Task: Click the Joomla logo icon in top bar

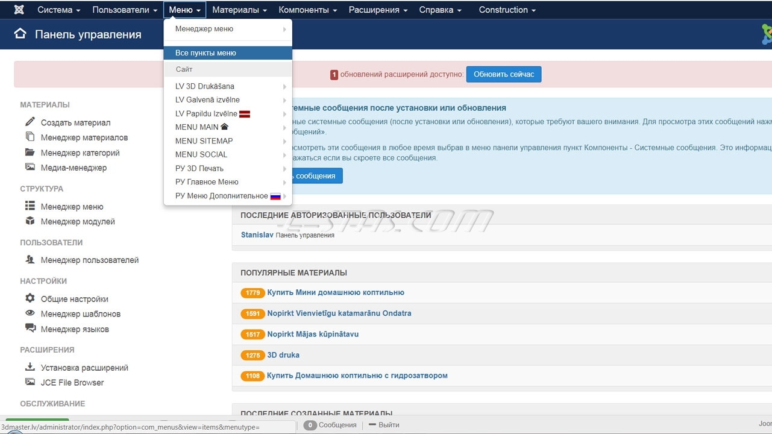Action: (19, 10)
